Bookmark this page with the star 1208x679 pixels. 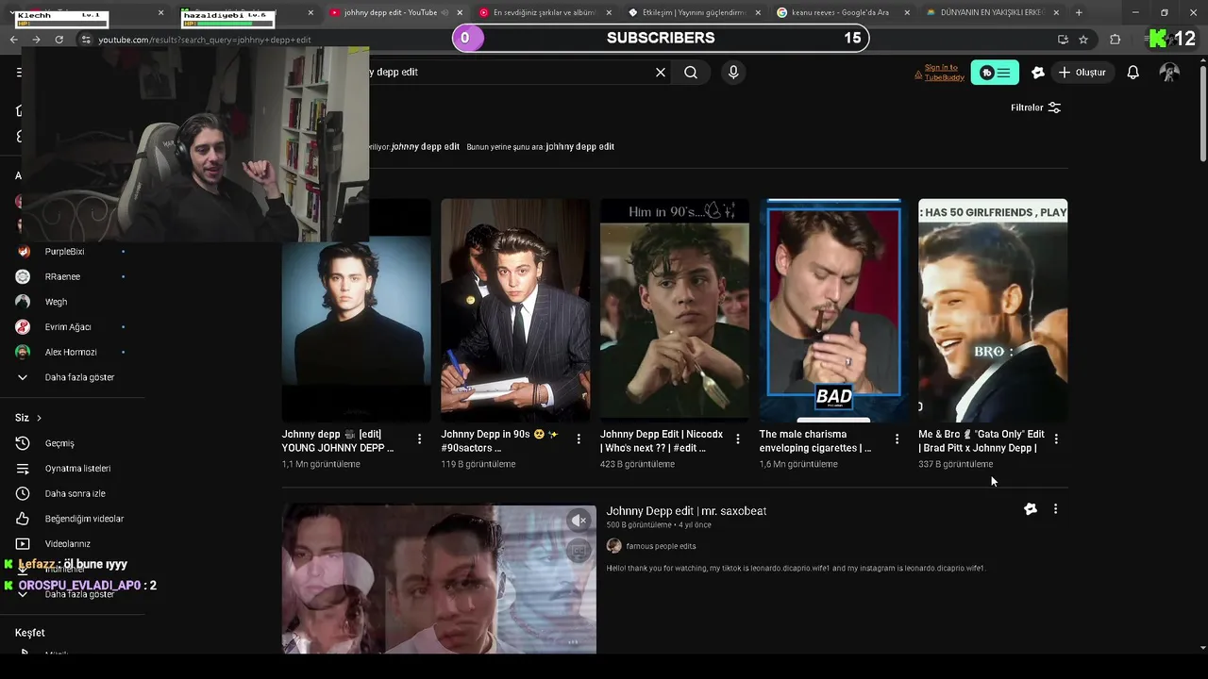click(1083, 40)
